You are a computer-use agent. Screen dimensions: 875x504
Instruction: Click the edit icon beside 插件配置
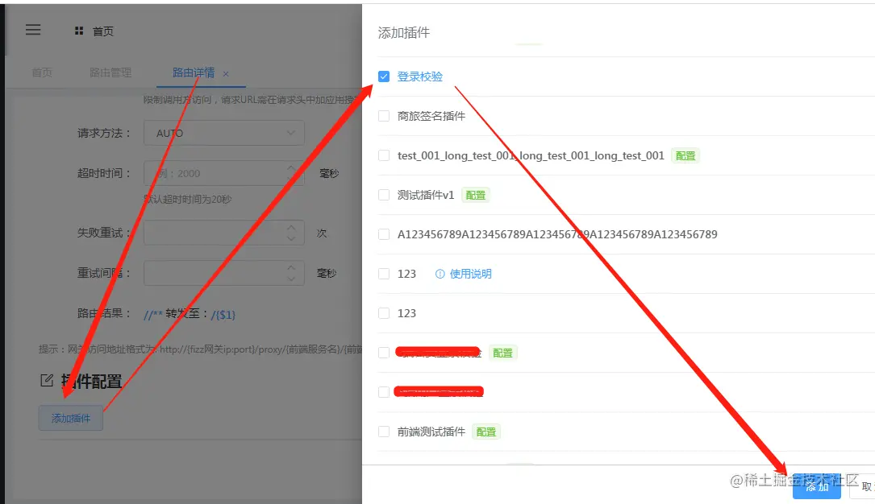point(47,380)
